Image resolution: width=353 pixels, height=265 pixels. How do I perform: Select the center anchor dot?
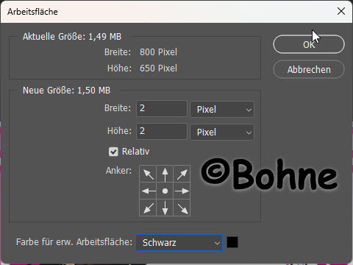tap(165, 191)
